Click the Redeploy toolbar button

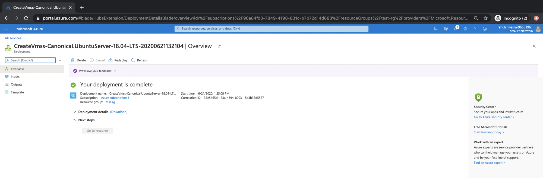point(118,60)
